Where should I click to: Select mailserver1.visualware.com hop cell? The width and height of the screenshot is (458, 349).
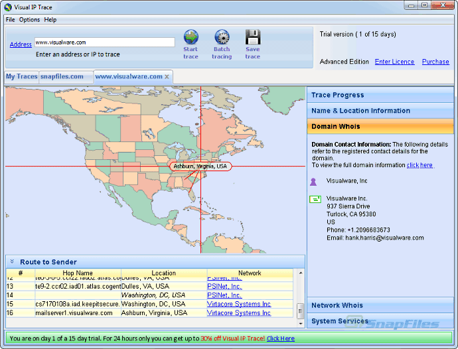point(78,313)
